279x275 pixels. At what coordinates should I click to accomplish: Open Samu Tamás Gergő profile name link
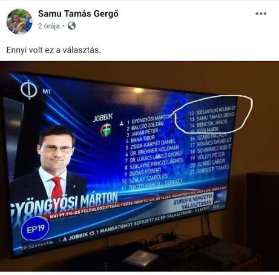(x=78, y=14)
